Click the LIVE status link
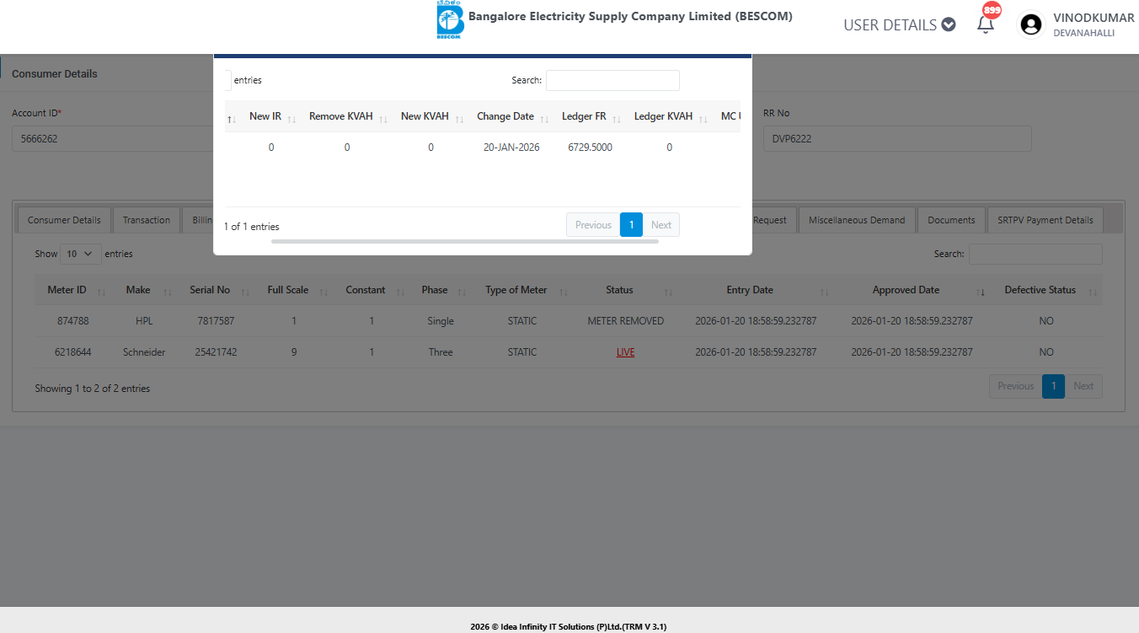Image resolution: width=1139 pixels, height=633 pixels. [x=625, y=352]
